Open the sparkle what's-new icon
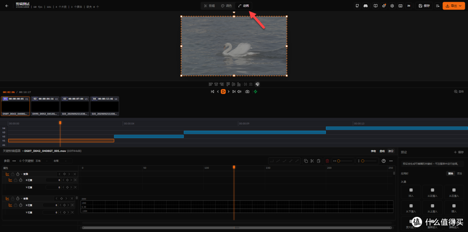Screen dimensions: 468x232 [x=384, y=6]
